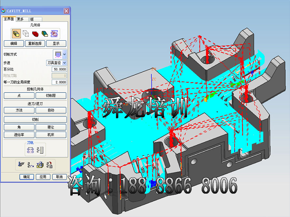
Task: Click the 显示 geometry button
Action: pyautogui.click(x=56, y=44)
